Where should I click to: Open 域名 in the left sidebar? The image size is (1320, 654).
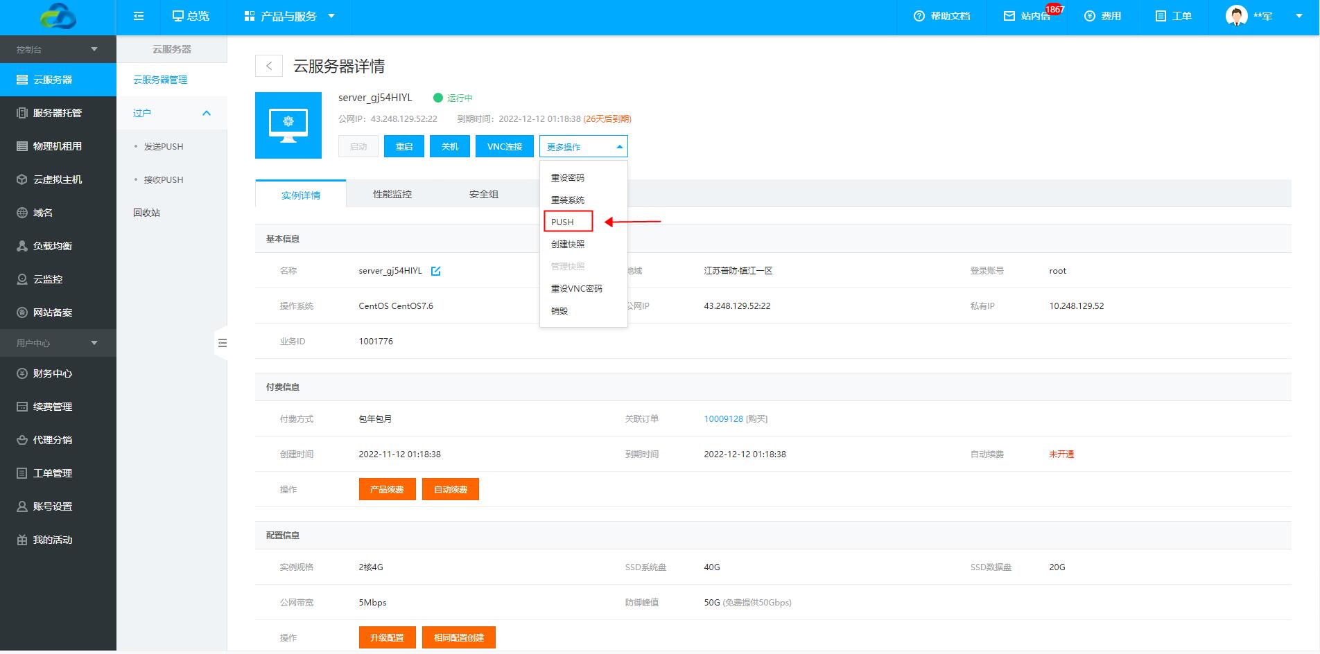[43, 213]
